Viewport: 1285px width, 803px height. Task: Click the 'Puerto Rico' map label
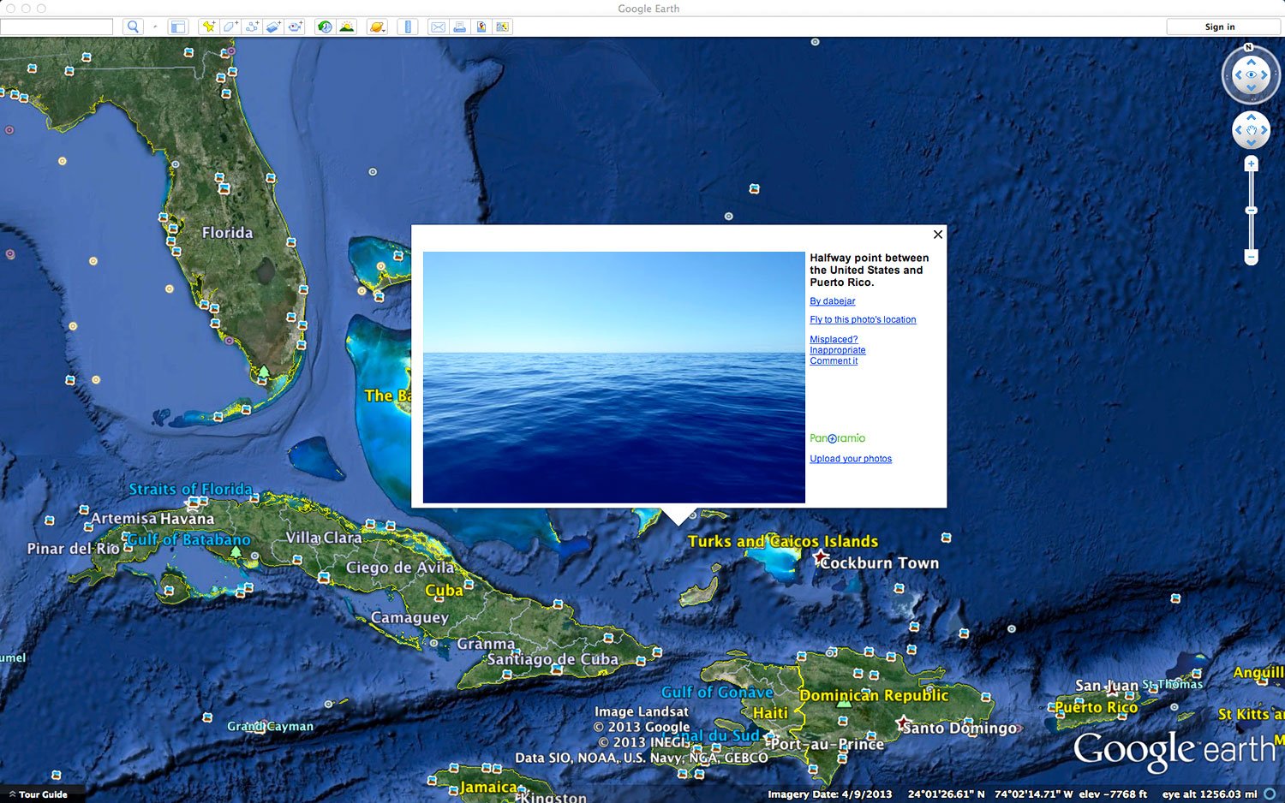(1097, 707)
